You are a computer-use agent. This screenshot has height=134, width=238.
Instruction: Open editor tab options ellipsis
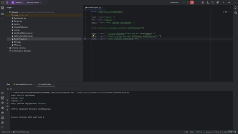pyautogui.click(x=231, y=7)
